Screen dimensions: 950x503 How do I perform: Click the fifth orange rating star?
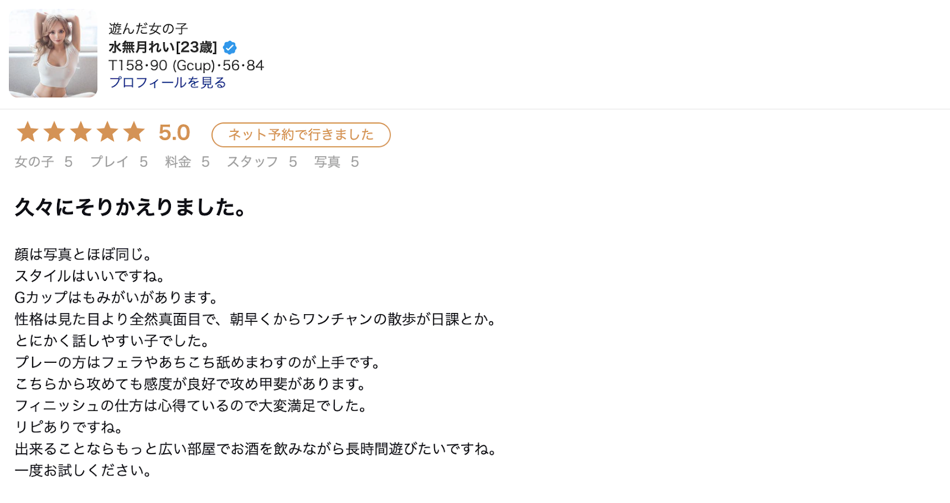[134, 132]
